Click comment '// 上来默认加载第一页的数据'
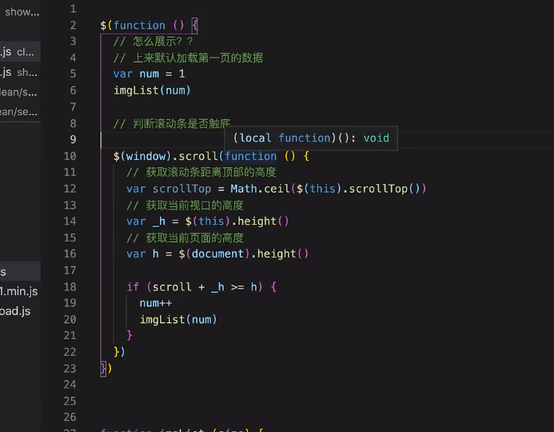Image resolution: width=554 pixels, height=432 pixels. [188, 58]
